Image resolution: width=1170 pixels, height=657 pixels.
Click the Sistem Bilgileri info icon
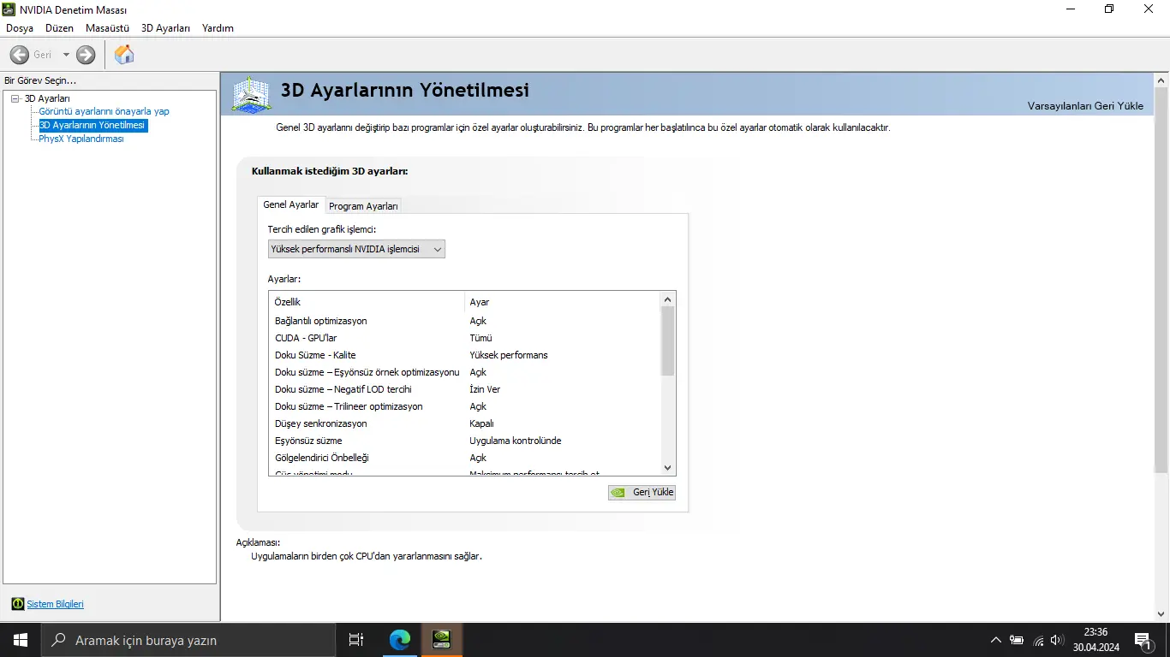click(x=18, y=604)
